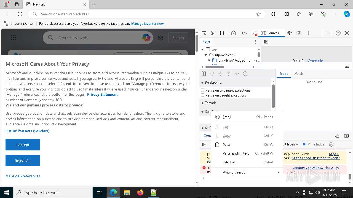Open Firefox from the Windows taskbar
The width and height of the screenshot is (353, 198).
click(140, 193)
